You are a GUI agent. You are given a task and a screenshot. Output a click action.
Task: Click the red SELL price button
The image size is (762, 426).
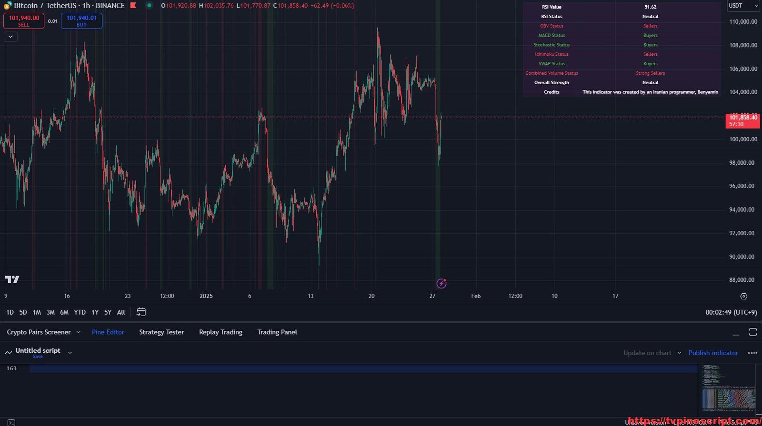click(x=24, y=21)
